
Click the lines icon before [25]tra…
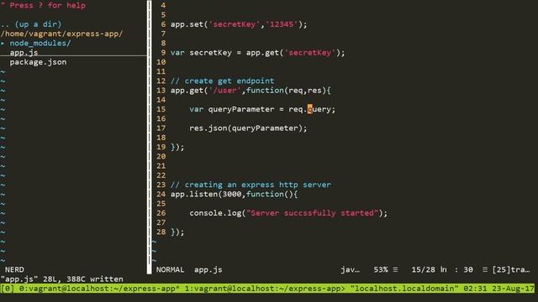485,270
